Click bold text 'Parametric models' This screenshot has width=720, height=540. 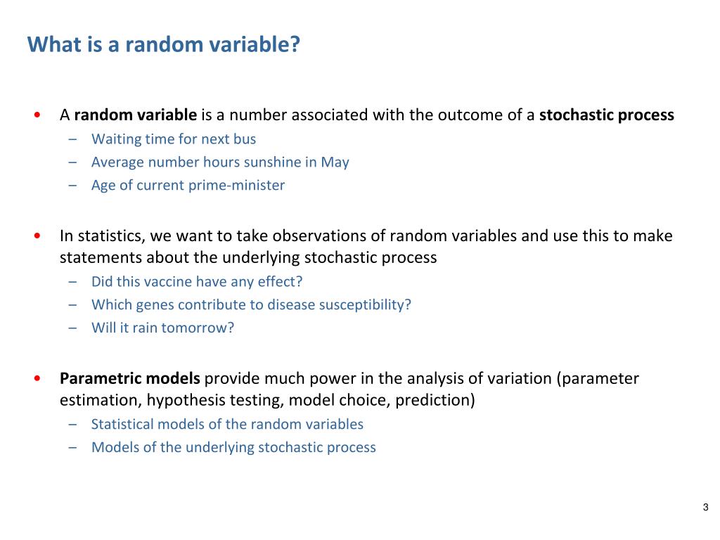[x=130, y=378]
